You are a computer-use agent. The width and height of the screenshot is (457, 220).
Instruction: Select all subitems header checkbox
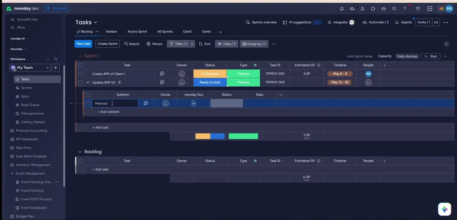coord(88,95)
